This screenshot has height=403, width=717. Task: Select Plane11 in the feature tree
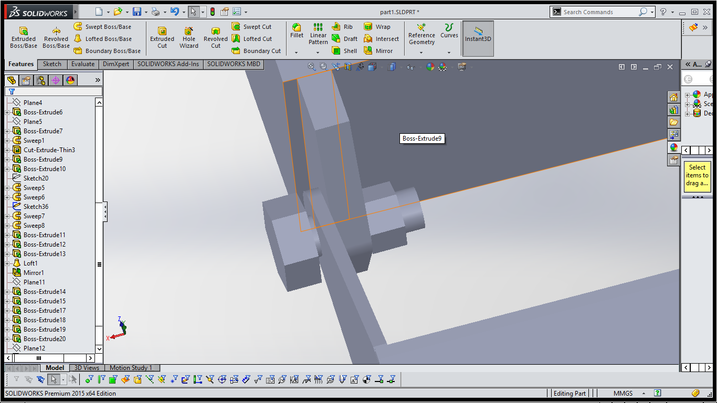[x=34, y=282]
